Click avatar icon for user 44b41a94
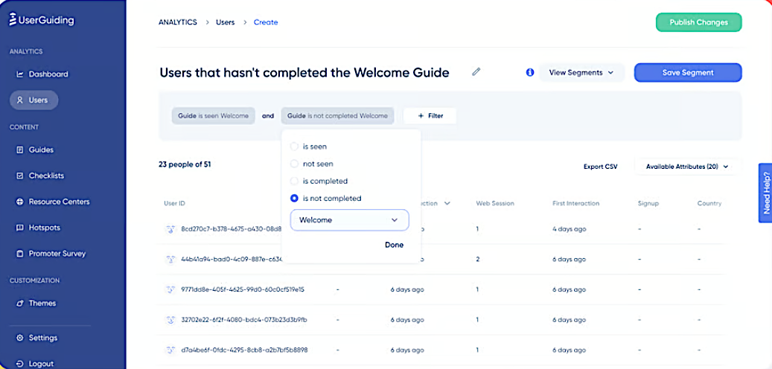The image size is (772, 369). point(170,259)
